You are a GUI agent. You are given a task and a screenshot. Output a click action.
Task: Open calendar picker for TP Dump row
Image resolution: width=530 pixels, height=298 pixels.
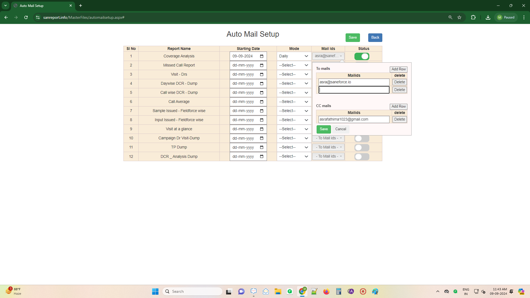(x=261, y=147)
